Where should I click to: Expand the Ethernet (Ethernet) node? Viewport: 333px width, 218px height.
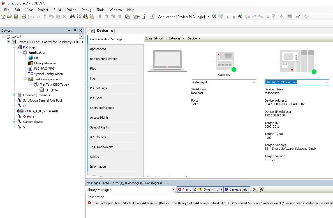pyautogui.click(x=14, y=95)
